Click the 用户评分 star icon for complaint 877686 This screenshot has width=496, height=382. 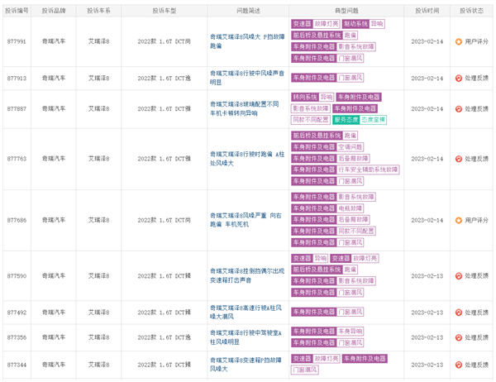coord(458,220)
